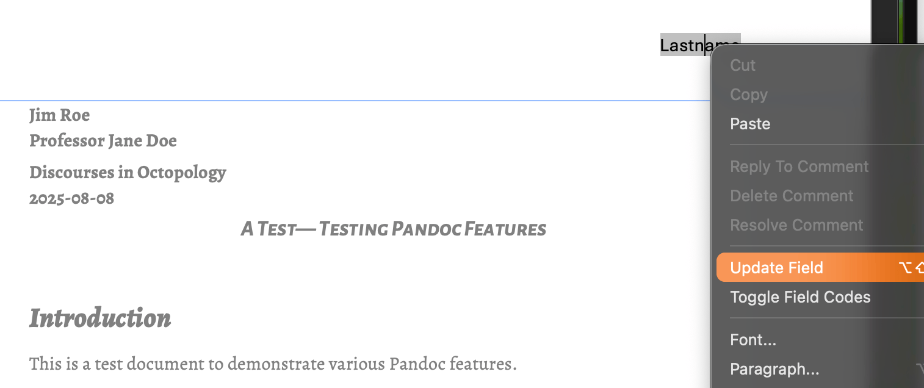The image size is (924, 388).
Task: Click the Lastname header field
Action: click(x=682, y=45)
